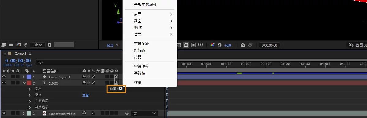Open 边线 submenu

click(x=150, y=28)
